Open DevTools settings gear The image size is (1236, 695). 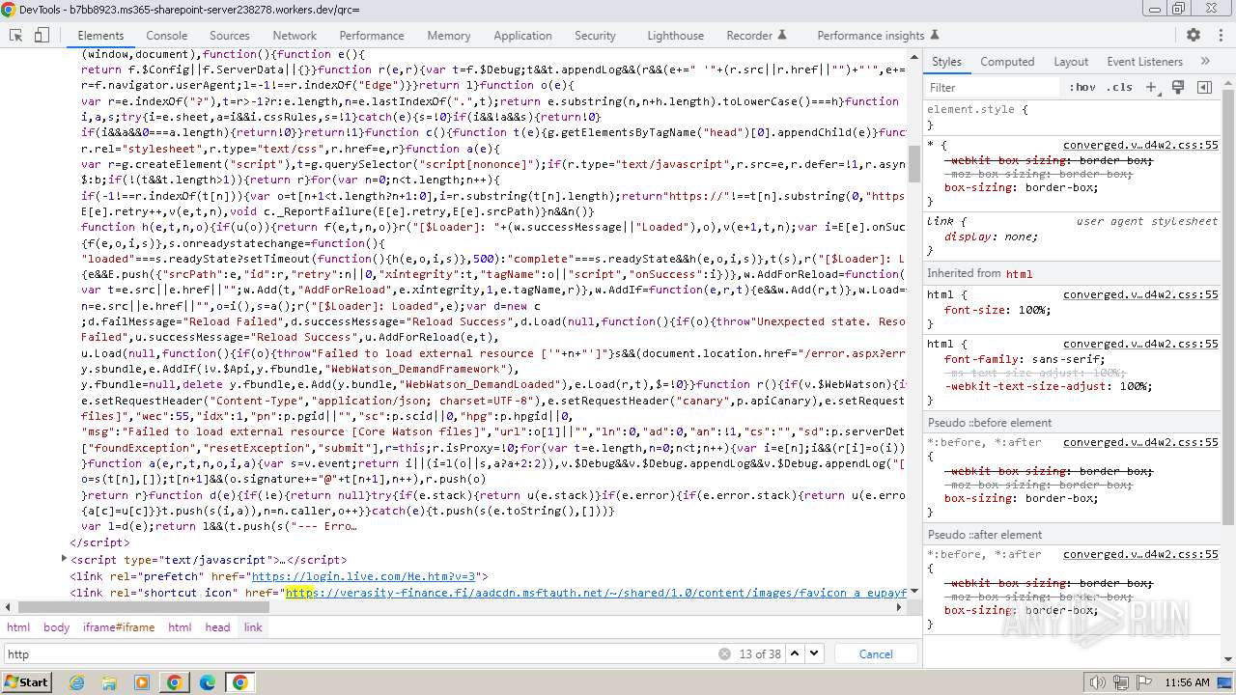pyautogui.click(x=1194, y=35)
